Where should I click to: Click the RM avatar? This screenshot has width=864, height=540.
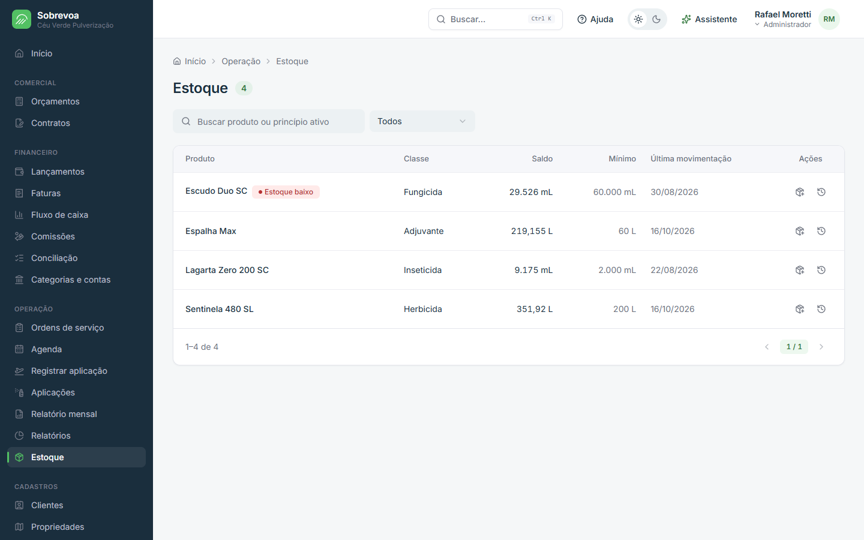click(x=829, y=19)
